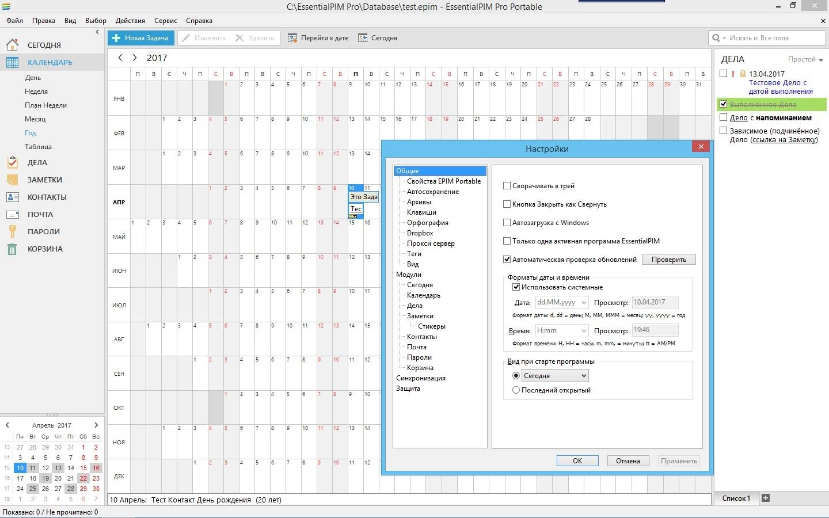
Task: Open the Корзина trash bin icon
Action: click(12, 249)
